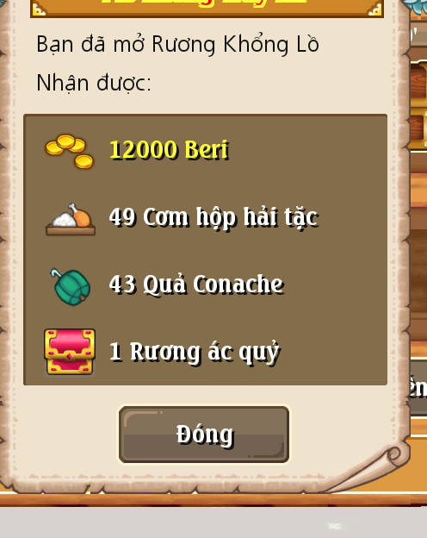
Task: Select the 49 Cơm hộp hải tặc label
Action: [x=213, y=217]
